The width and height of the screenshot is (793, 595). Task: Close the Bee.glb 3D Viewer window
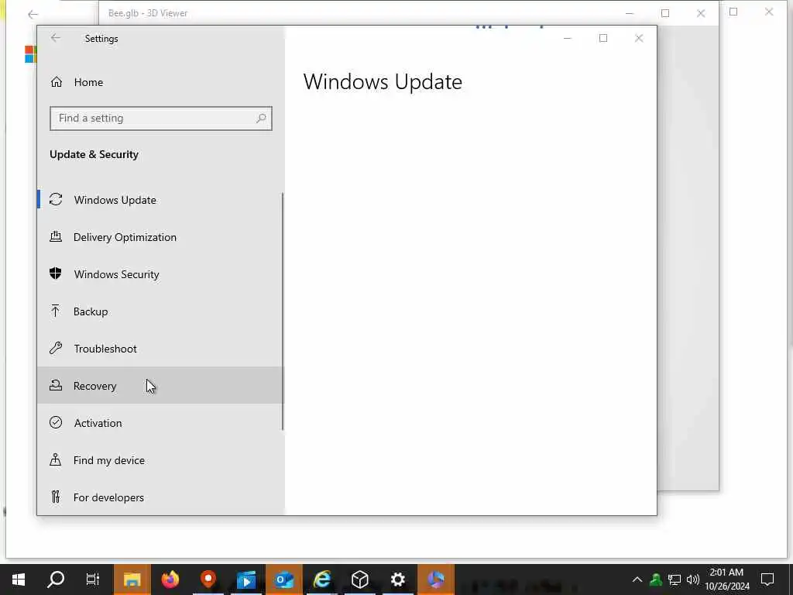(700, 13)
